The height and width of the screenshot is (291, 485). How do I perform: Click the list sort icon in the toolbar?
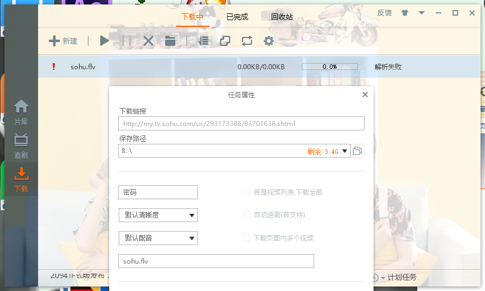click(204, 41)
